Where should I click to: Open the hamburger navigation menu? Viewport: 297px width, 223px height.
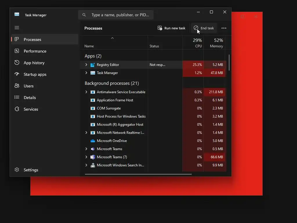coord(17,28)
